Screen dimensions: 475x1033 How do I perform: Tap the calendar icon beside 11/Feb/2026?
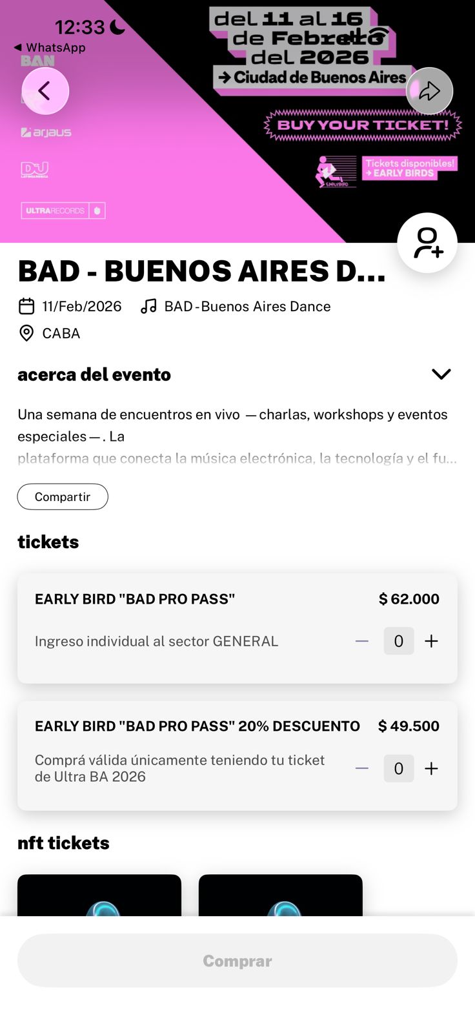click(26, 306)
